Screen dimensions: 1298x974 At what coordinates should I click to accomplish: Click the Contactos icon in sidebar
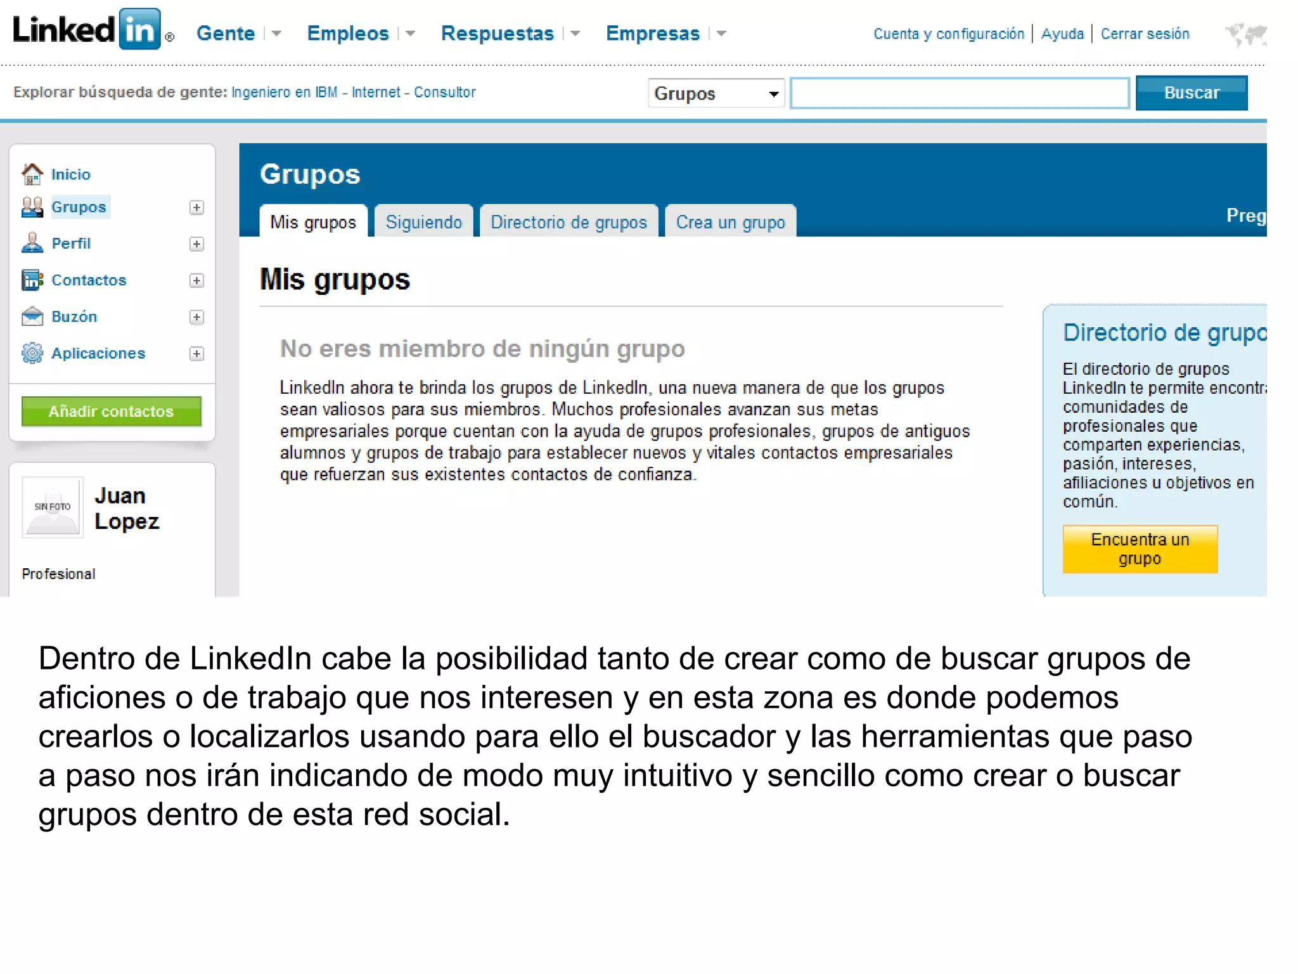click(32, 280)
